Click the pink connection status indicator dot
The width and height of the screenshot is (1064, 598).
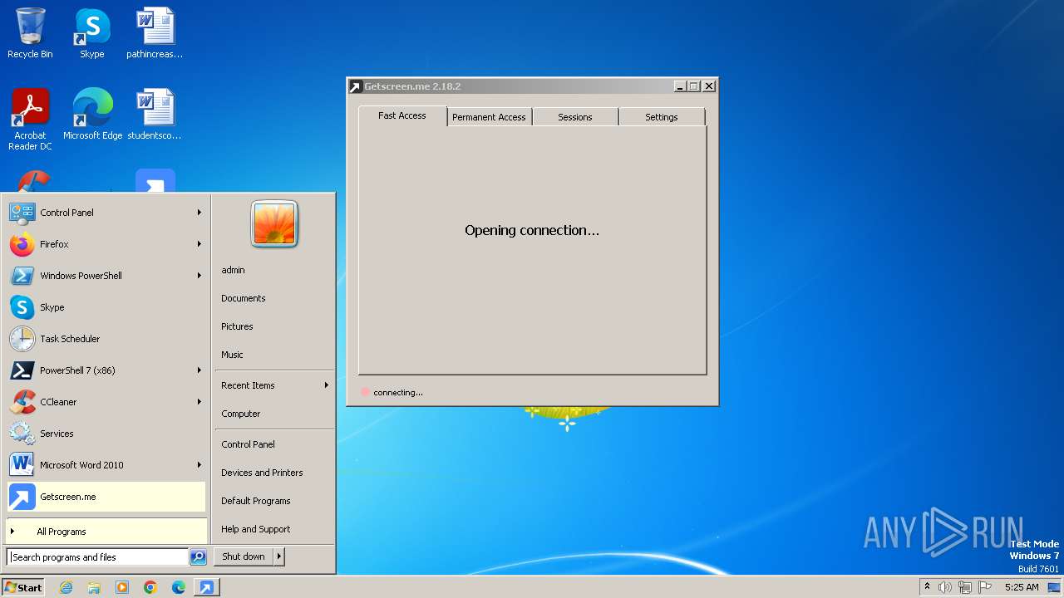(x=365, y=392)
